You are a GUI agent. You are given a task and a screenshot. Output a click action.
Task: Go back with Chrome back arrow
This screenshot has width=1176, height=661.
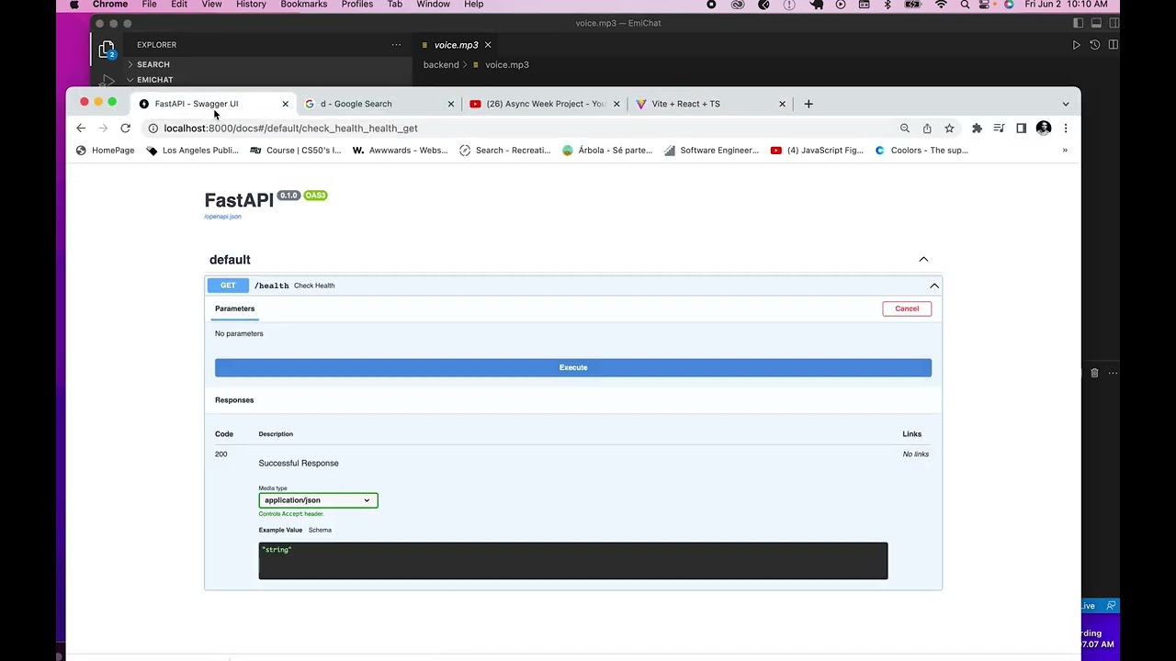pyautogui.click(x=81, y=129)
